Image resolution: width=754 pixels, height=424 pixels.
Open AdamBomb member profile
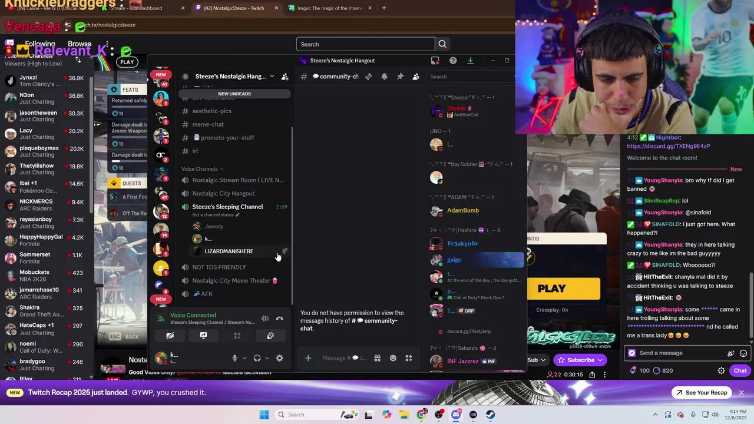[462, 210]
